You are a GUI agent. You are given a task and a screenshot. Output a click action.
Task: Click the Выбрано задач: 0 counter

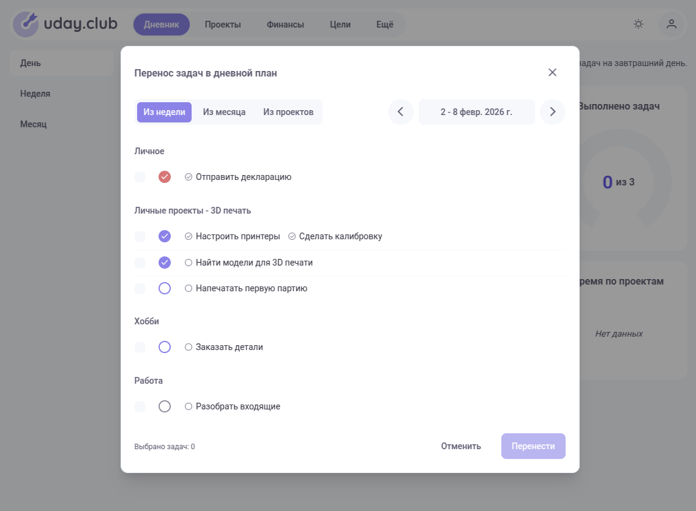[165, 447]
